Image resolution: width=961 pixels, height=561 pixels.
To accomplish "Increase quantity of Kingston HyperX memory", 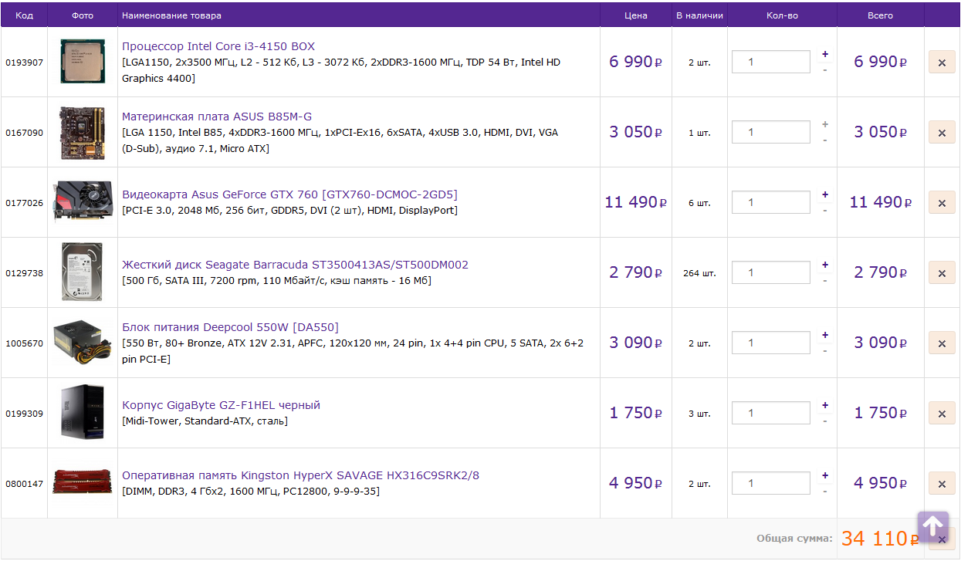I will (825, 475).
